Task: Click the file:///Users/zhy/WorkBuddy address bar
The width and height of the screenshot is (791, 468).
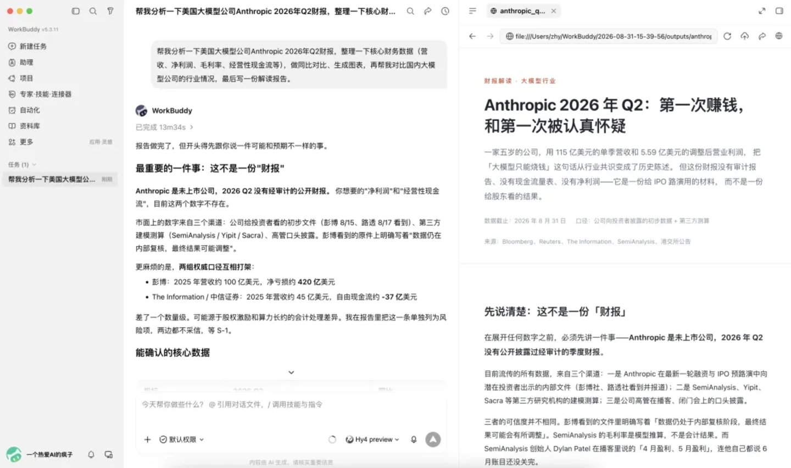Action: point(609,36)
